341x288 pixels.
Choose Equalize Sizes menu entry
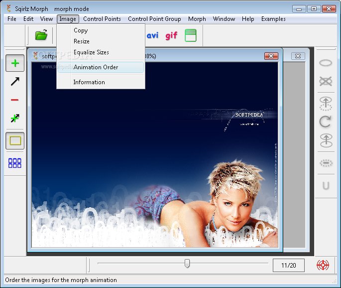[101, 52]
